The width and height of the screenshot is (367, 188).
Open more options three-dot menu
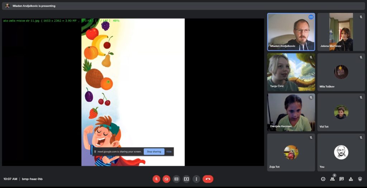(x=196, y=179)
